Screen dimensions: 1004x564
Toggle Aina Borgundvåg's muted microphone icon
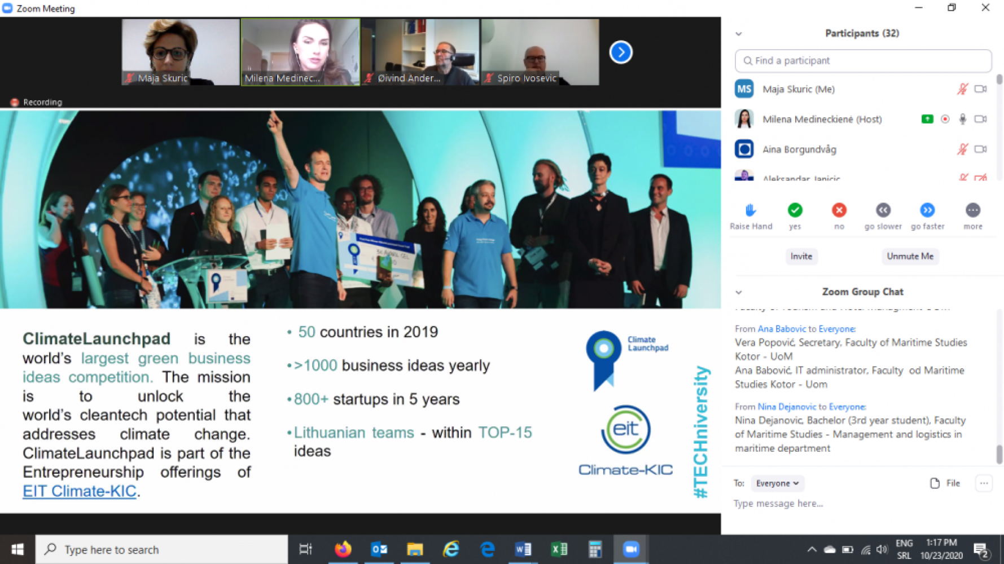click(x=962, y=149)
